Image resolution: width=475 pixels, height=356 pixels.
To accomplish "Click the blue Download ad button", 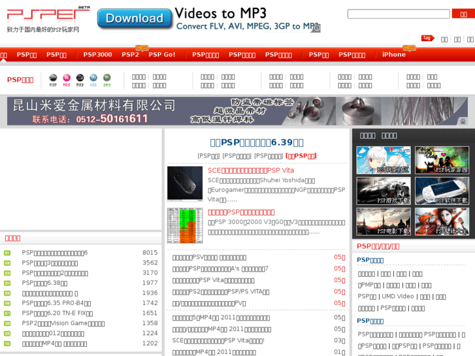I will click(135, 18).
